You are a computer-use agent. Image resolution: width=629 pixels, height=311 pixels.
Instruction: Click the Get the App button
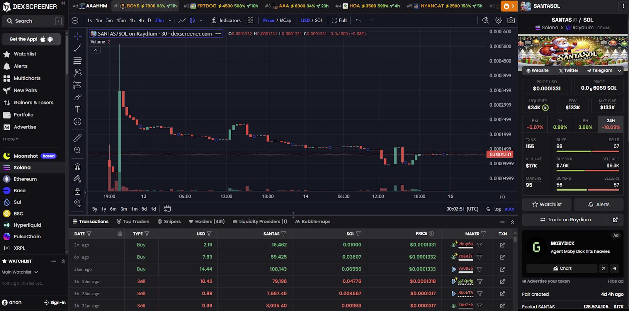[31, 39]
